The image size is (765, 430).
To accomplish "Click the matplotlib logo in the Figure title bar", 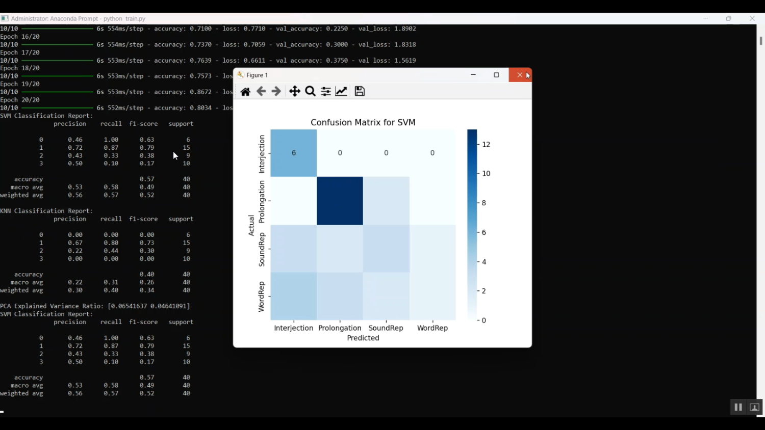I will pyautogui.click(x=240, y=75).
